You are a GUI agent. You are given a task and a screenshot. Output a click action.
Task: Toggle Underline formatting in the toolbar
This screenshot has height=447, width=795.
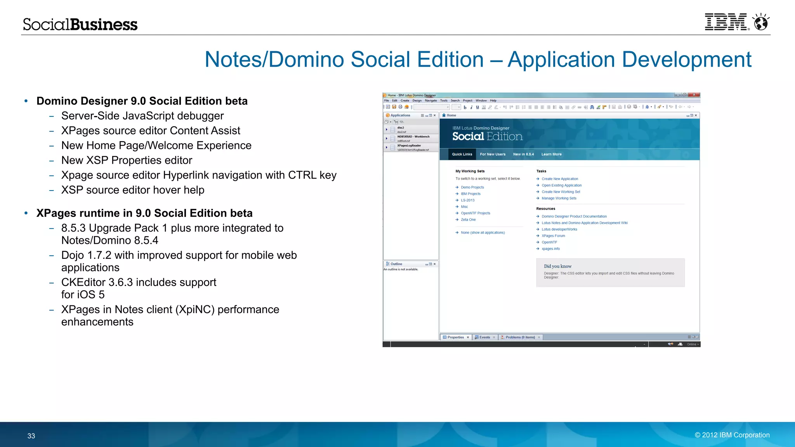click(x=477, y=107)
